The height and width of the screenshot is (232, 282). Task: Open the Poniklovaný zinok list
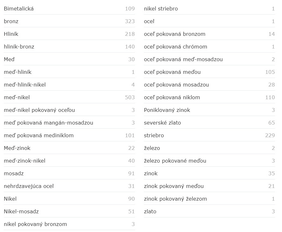[167, 110]
